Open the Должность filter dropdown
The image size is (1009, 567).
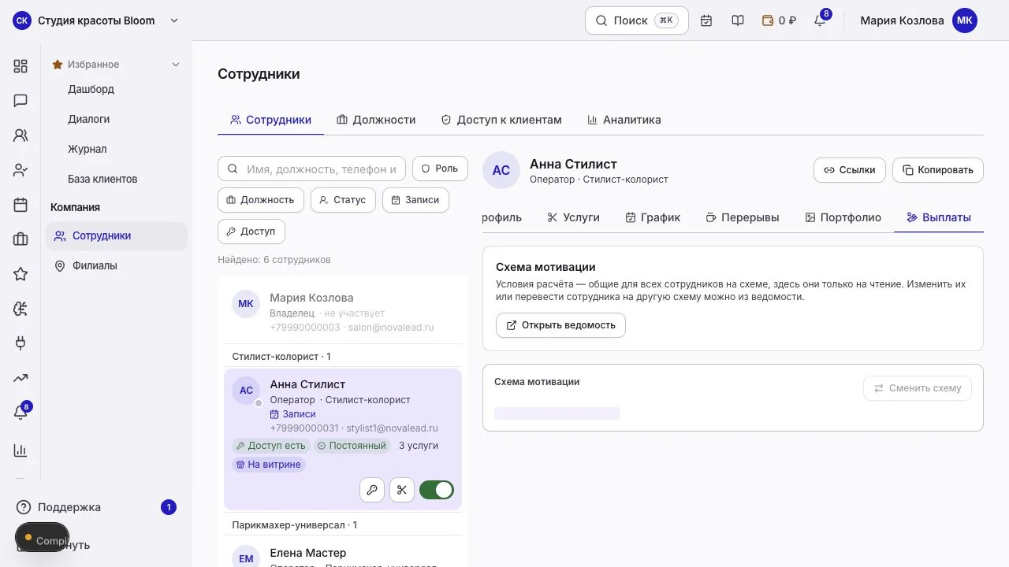[261, 200]
